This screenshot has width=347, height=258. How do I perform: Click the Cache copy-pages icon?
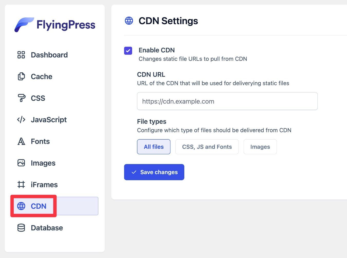pos(21,77)
